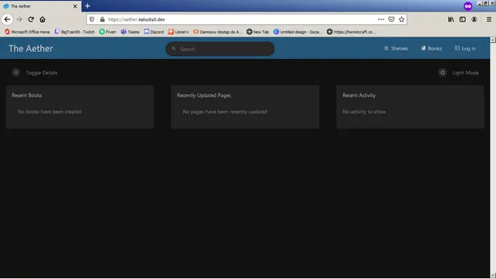Close The Aether tab
The width and height of the screenshot is (496, 279).
point(75,6)
